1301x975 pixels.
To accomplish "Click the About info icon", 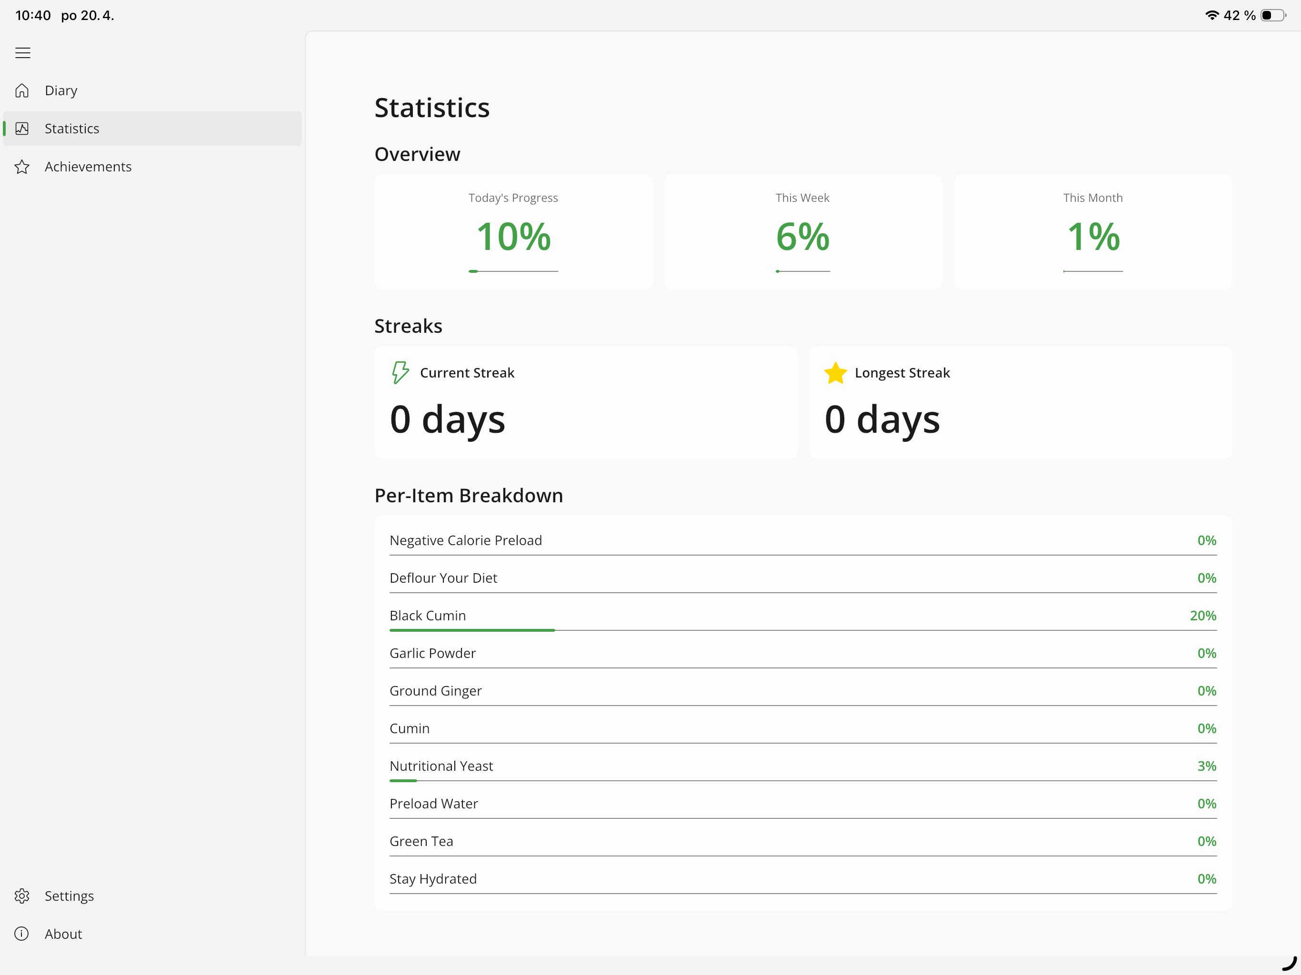I will coord(22,934).
